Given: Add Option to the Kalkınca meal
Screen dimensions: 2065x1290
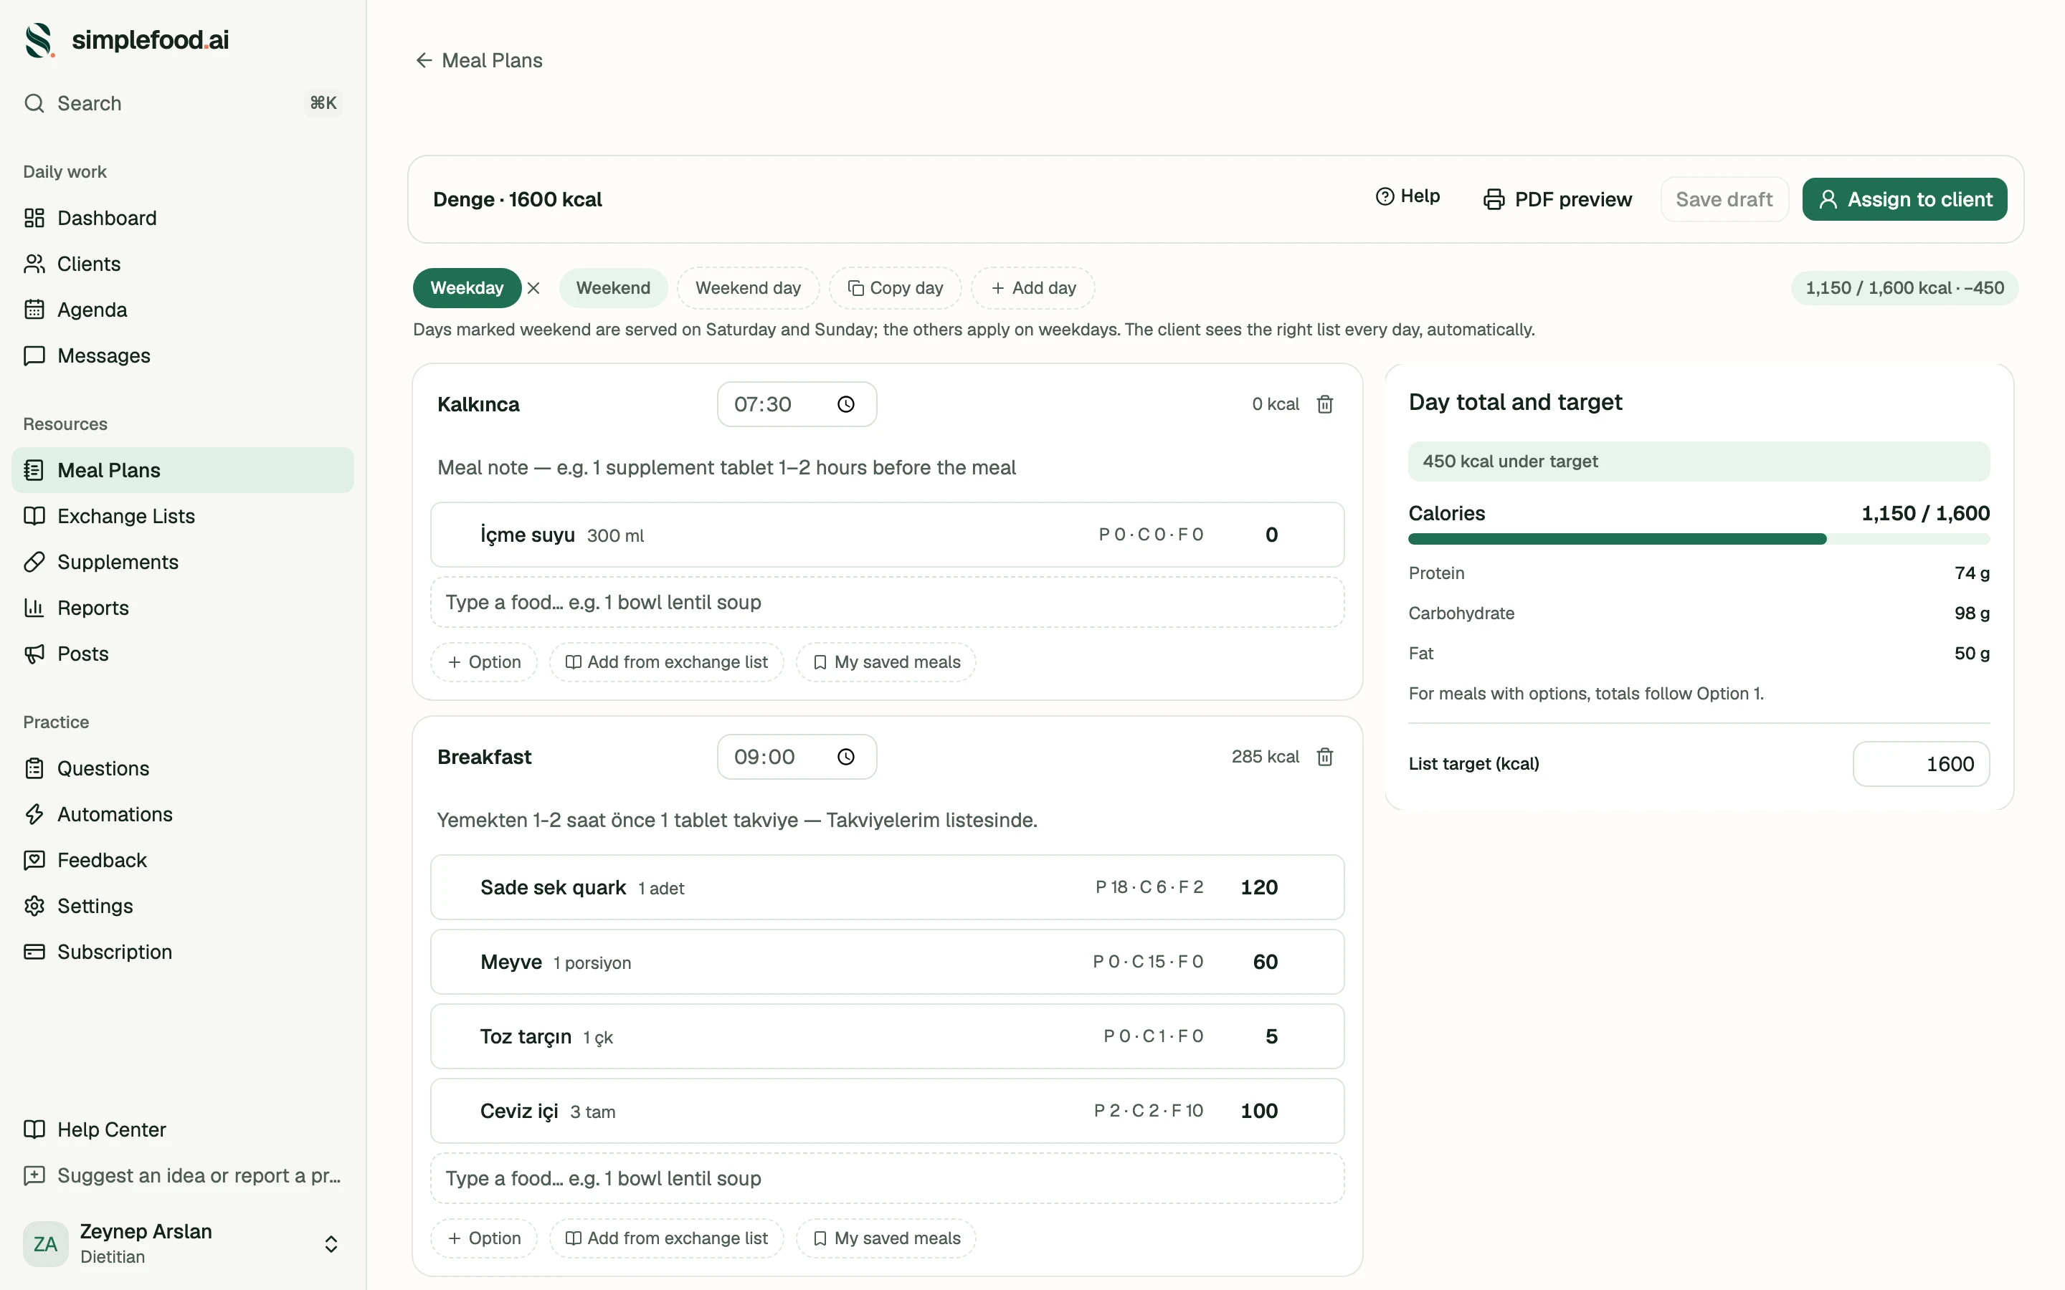Looking at the screenshot, I should coord(484,662).
